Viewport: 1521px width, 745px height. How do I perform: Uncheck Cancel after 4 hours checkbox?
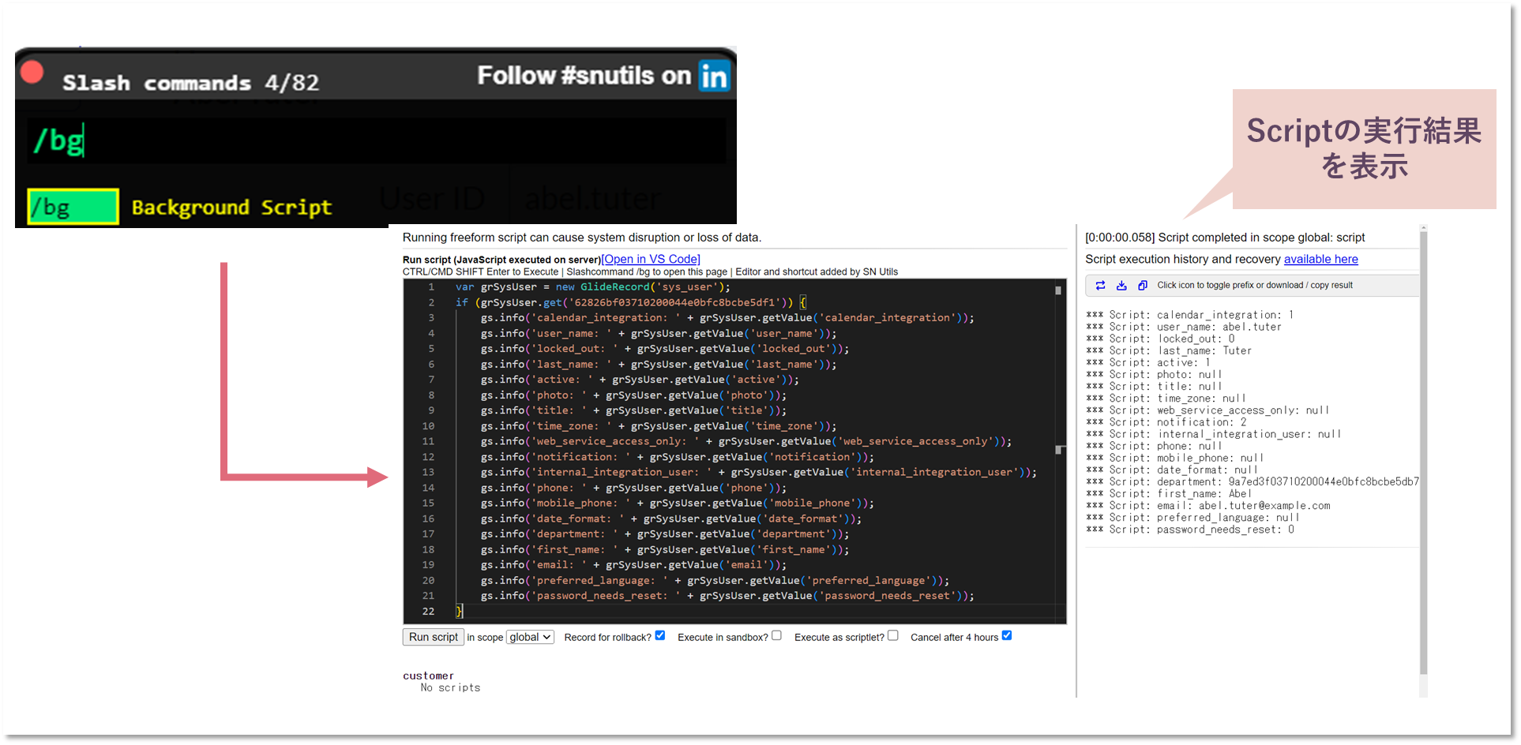point(1006,635)
